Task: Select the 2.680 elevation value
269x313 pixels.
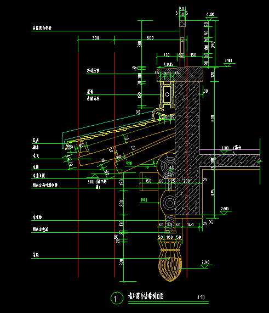Action: (225, 209)
